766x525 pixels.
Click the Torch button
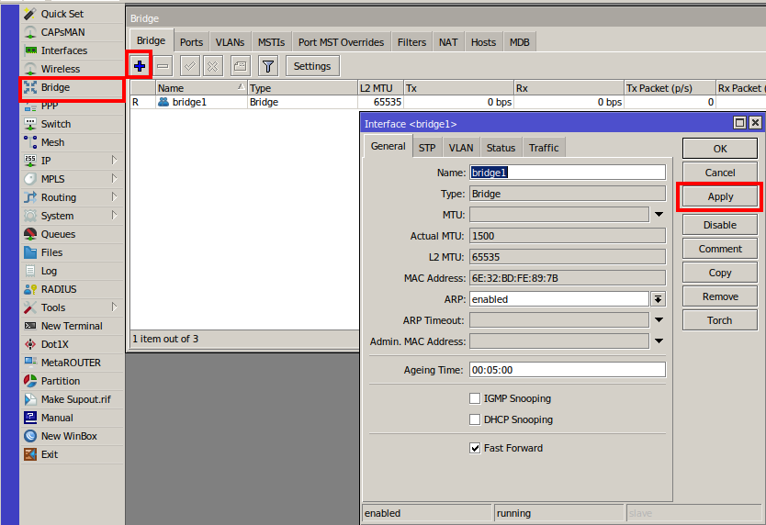(719, 320)
